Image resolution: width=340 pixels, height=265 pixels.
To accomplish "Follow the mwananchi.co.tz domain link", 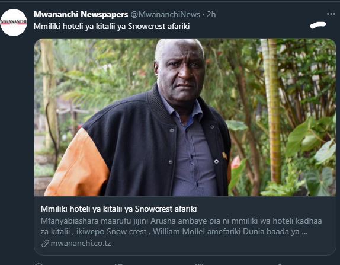I will pyautogui.click(x=81, y=243).
